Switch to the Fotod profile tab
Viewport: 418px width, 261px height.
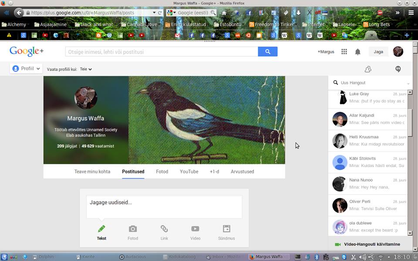pyautogui.click(x=162, y=171)
